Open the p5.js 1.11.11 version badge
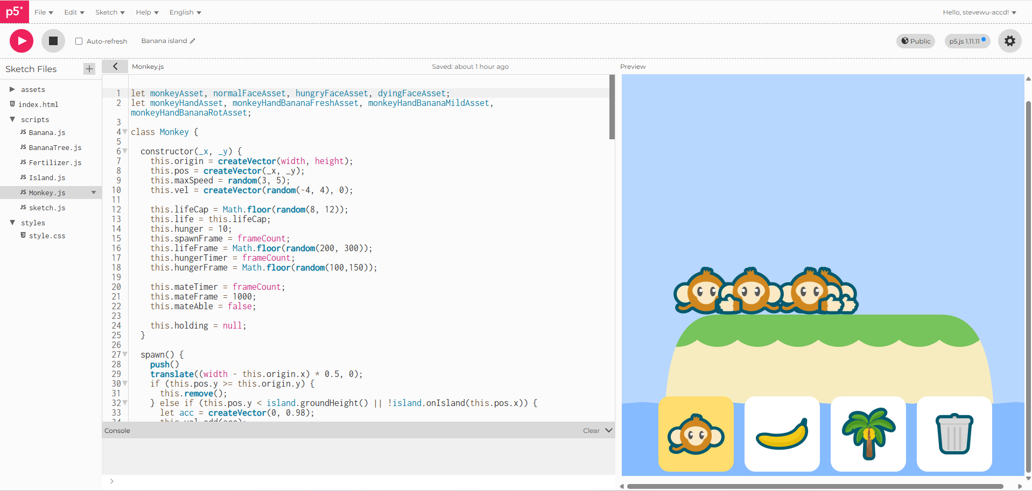1032x491 pixels. [x=966, y=41]
